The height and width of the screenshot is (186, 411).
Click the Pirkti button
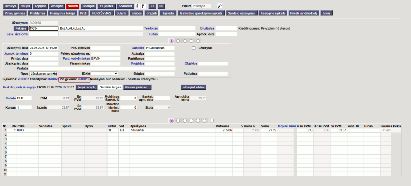84,13
